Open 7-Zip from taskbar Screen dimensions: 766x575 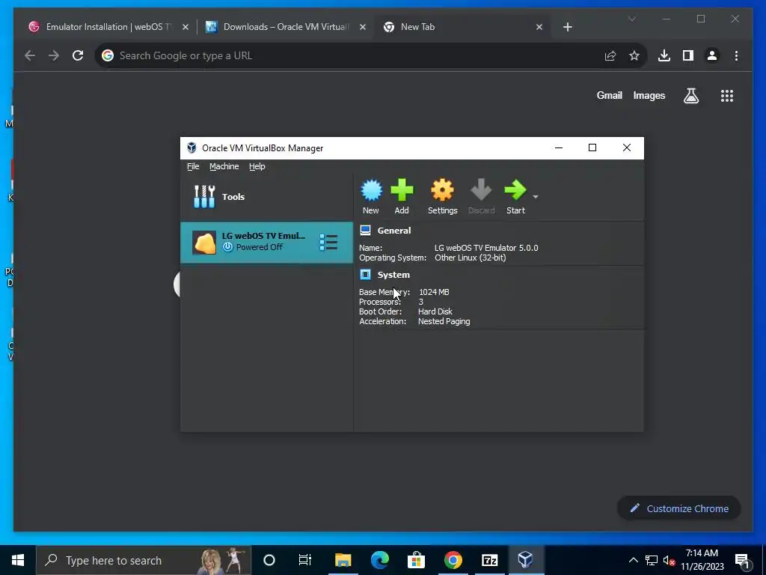point(489,560)
